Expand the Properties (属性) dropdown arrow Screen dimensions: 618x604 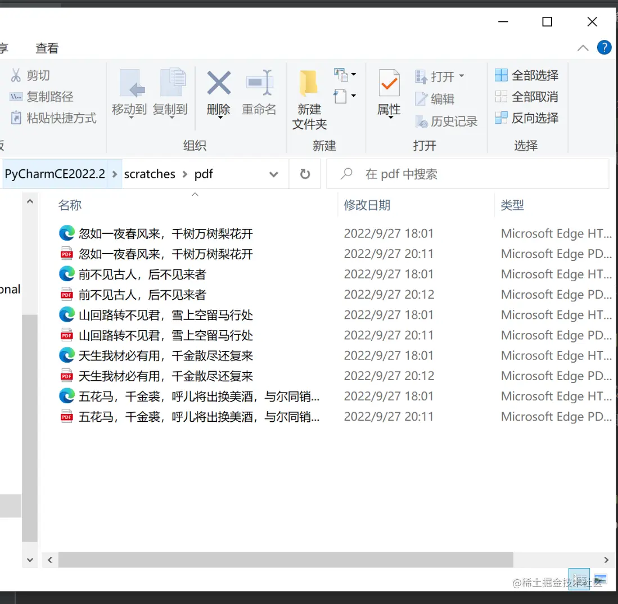click(390, 118)
